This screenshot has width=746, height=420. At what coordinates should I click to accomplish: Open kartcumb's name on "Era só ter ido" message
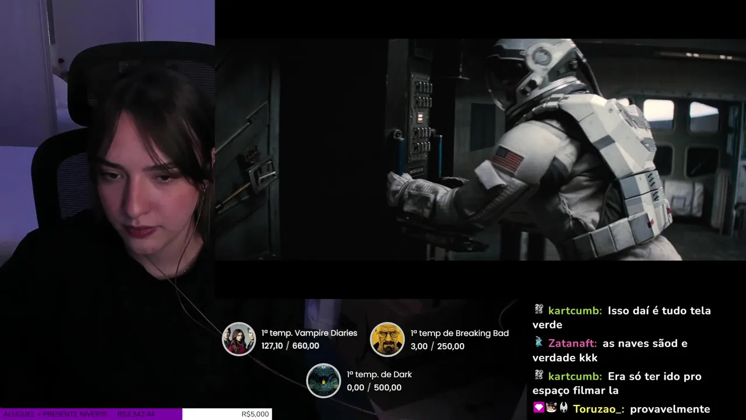[x=575, y=376]
